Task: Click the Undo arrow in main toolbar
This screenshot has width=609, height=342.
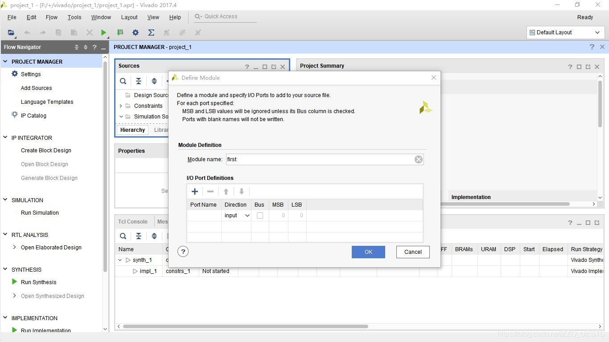Action: (27, 33)
